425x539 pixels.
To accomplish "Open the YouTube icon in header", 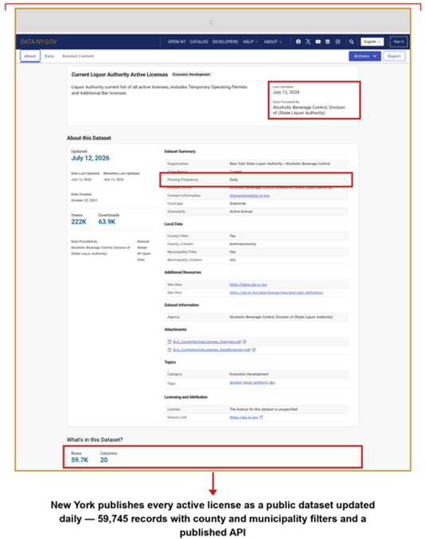I will point(318,41).
